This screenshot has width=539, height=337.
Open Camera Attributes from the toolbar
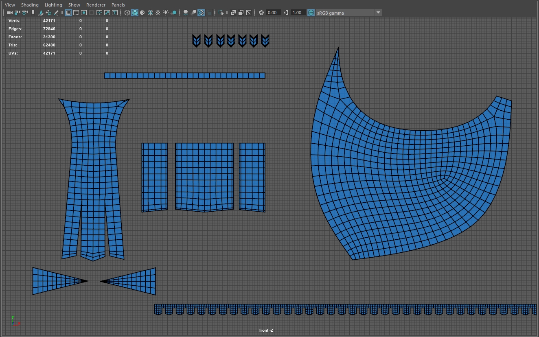(25, 13)
